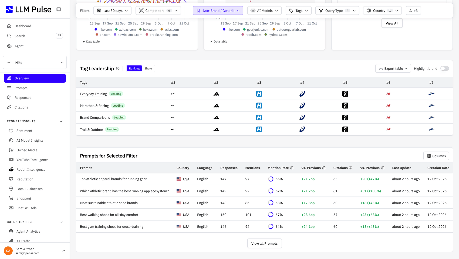Toggle the Highlight brand switch
Screen dimensions: 459x259
[444, 69]
